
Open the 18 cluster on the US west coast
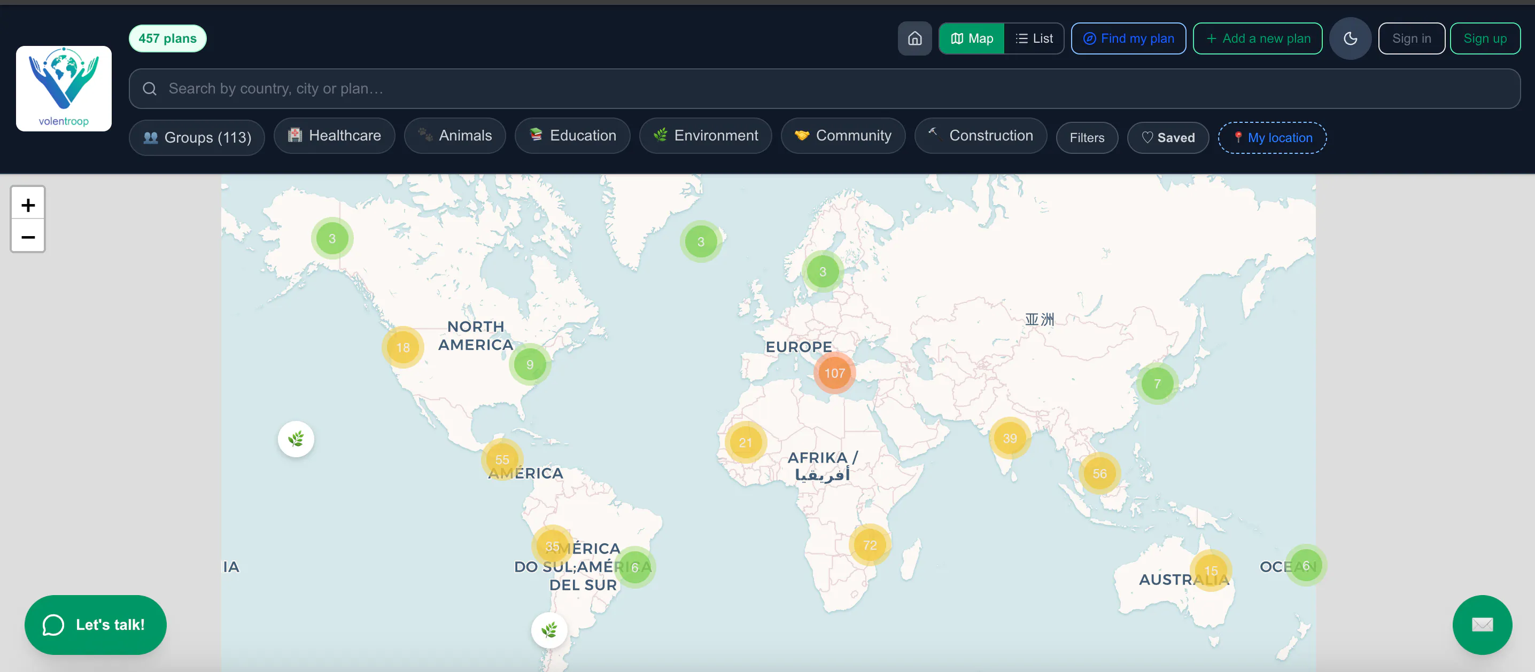point(403,347)
